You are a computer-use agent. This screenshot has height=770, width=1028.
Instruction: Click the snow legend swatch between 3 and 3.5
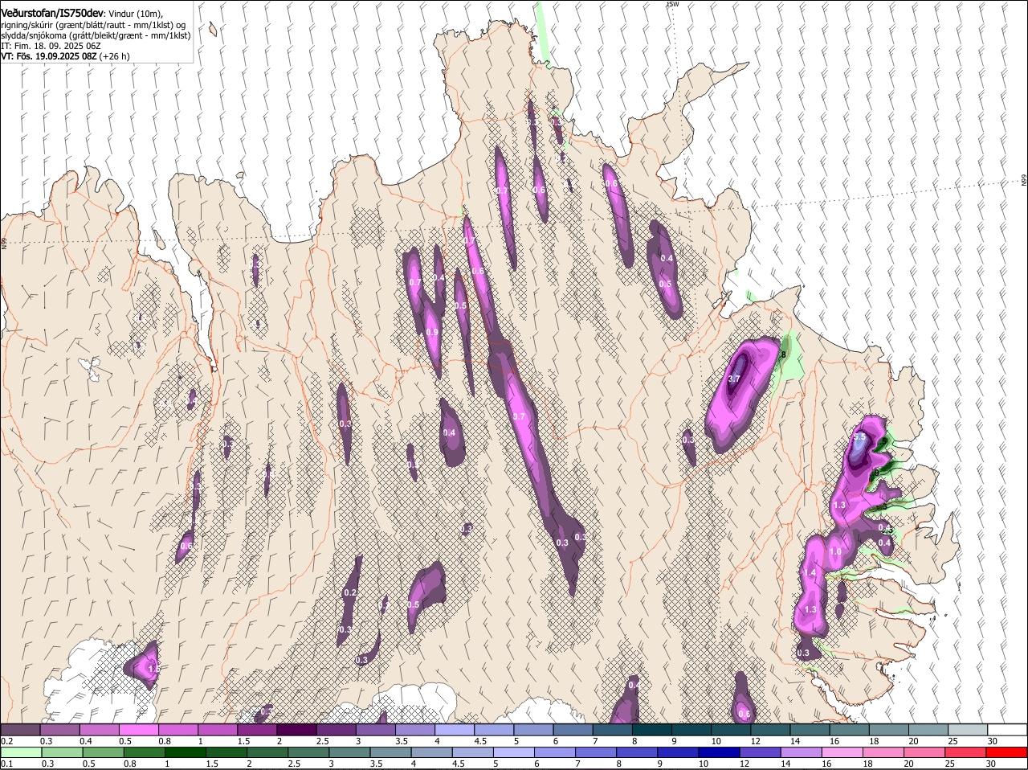375,729
